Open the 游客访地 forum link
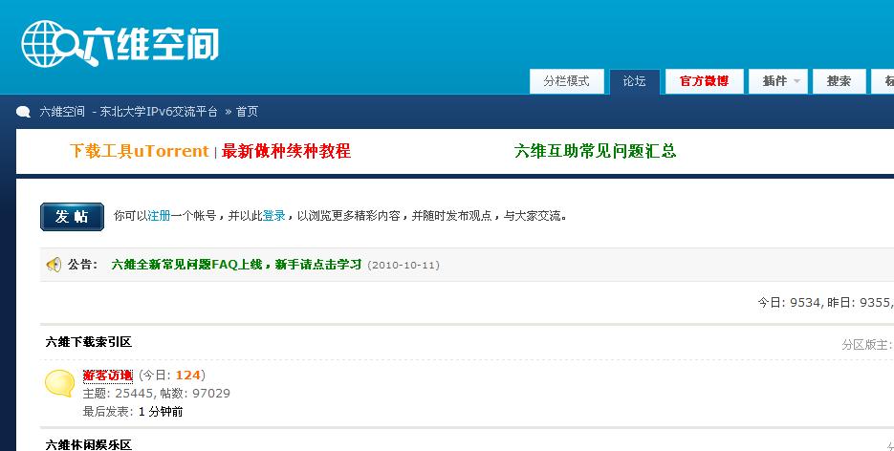The height and width of the screenshot is (451, 894). point(108,376)
